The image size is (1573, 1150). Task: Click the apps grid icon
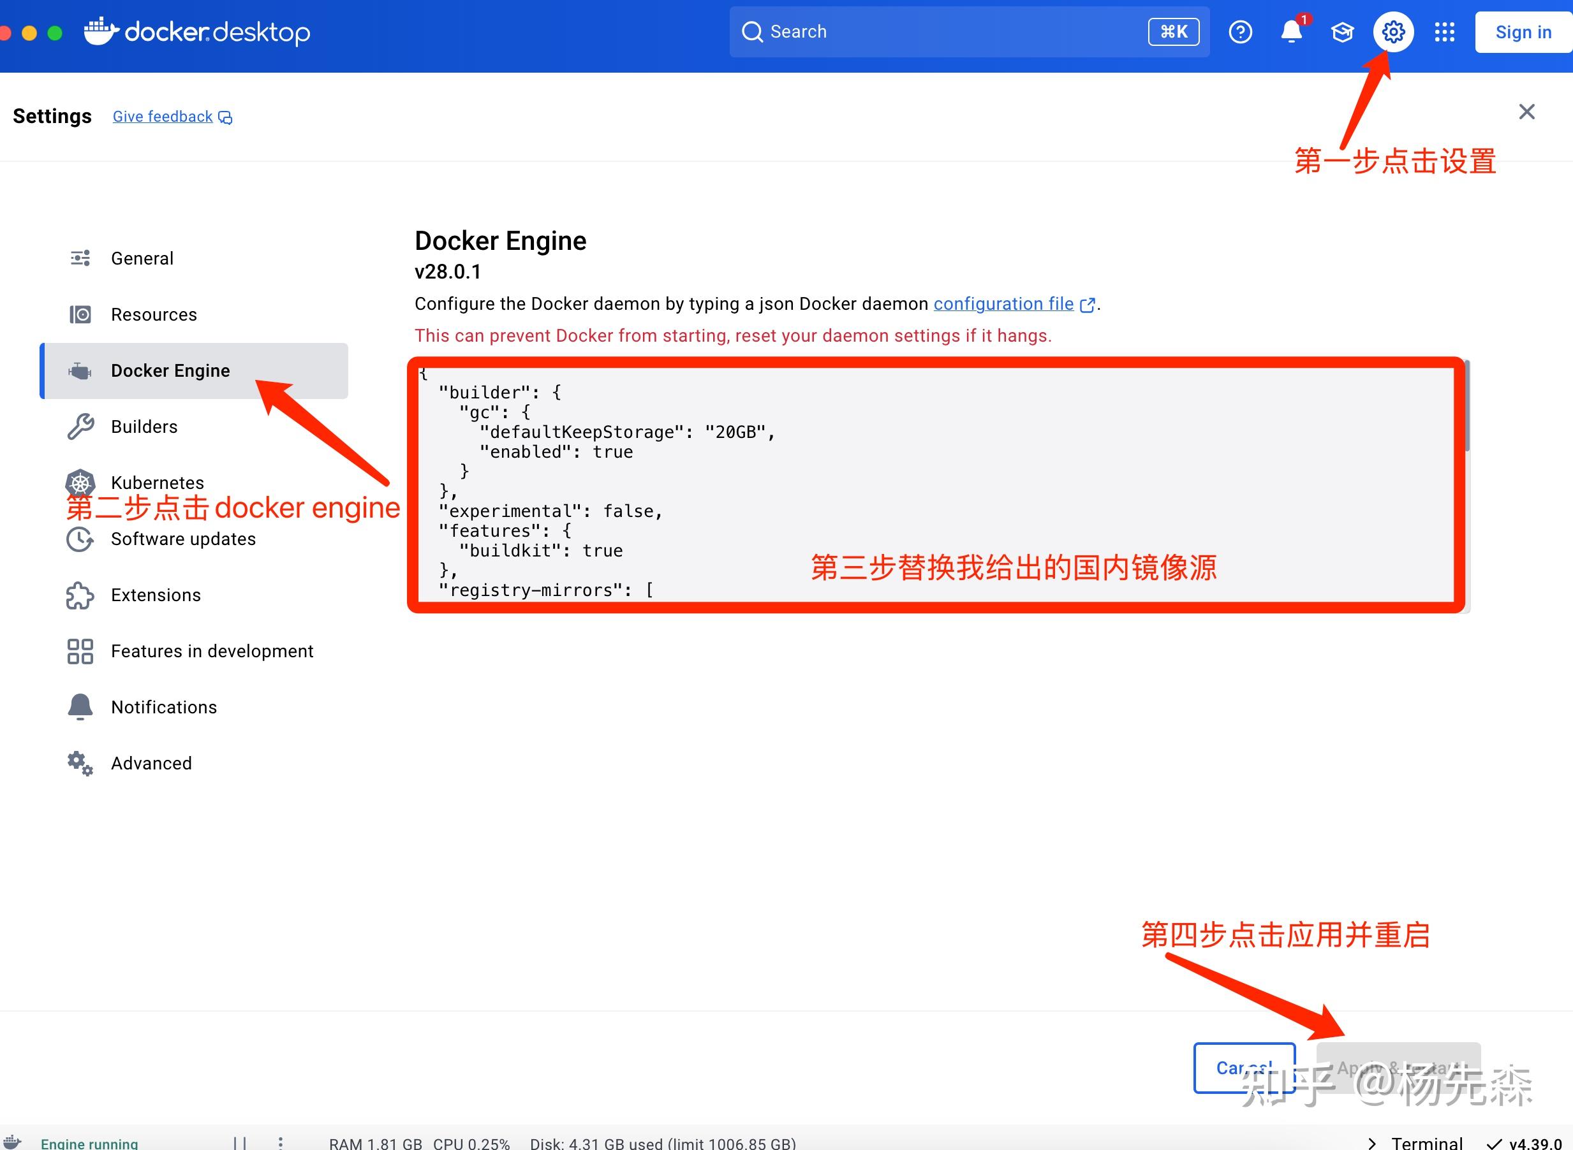1444,32
